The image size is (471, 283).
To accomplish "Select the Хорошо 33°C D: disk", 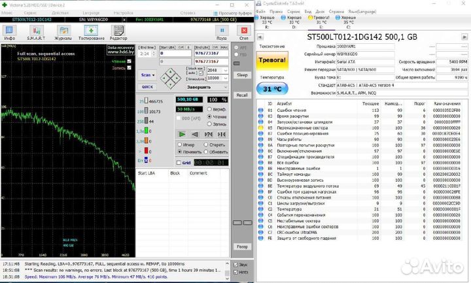I will [x=292, y=22].
